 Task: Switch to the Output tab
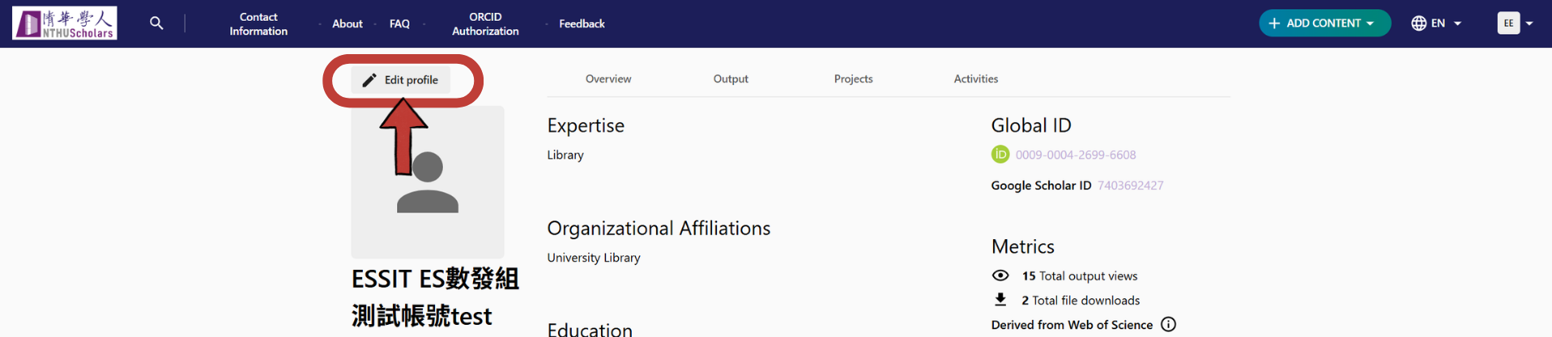tap(731, 79)
